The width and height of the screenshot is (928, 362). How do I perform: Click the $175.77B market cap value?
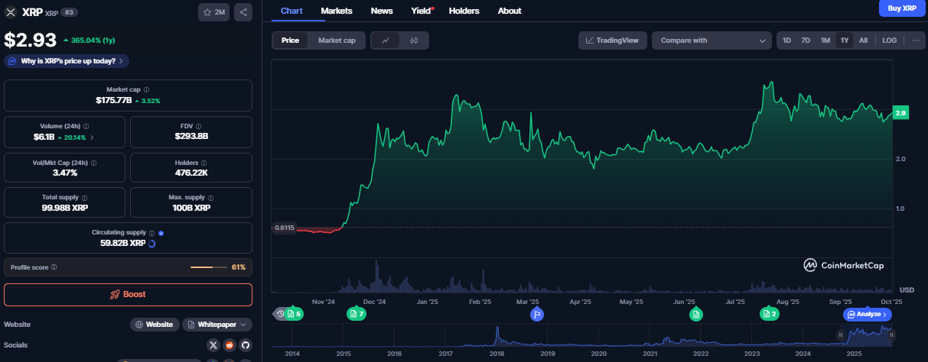114,100
